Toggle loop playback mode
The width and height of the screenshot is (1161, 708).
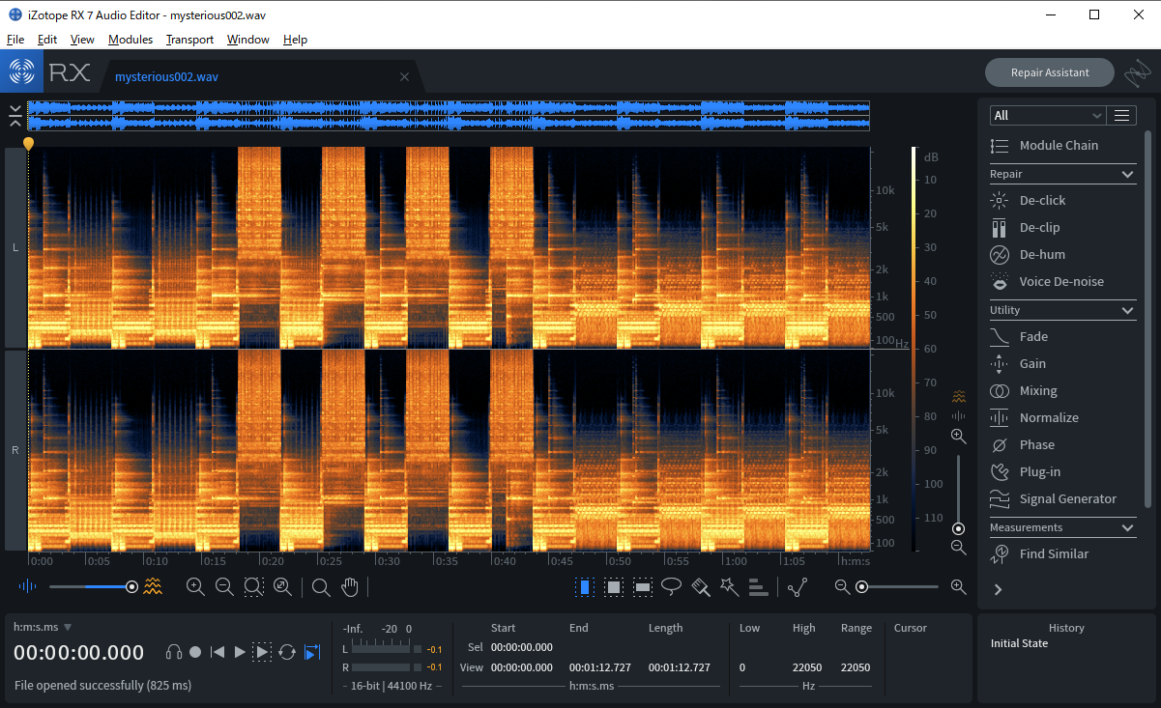click(x=287, y=652)
